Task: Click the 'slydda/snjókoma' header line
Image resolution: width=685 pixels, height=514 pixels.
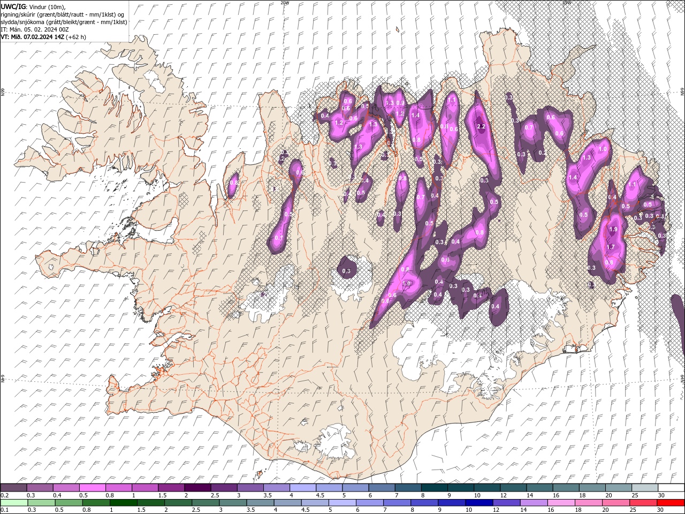Action: click(x=64, y=22)
